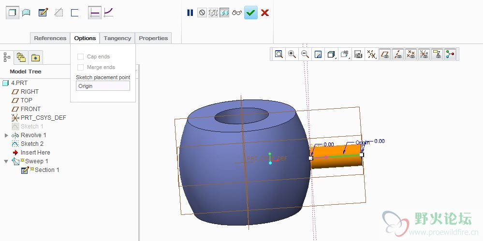483x241 pixels.
Task: Open the datum display filters dropdown
Action: click(371, 55)
